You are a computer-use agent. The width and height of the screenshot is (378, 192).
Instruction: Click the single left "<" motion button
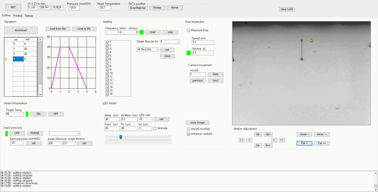tap(249, 140)
